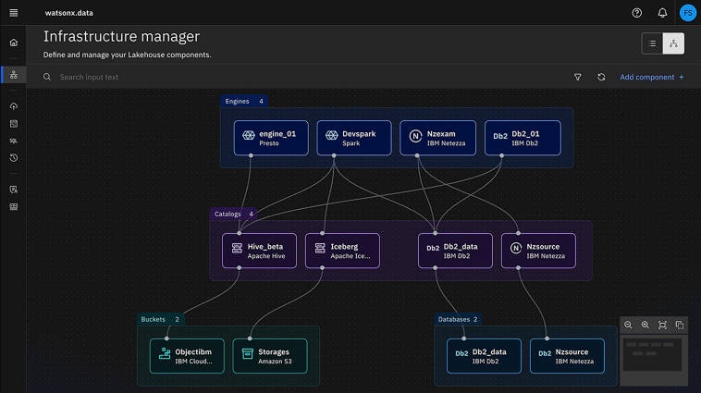
Task: Click the Buckets group label
Action: [160, 319]
